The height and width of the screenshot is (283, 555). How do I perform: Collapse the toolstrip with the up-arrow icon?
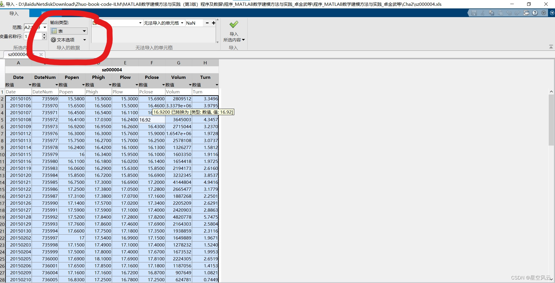[551, 47]
